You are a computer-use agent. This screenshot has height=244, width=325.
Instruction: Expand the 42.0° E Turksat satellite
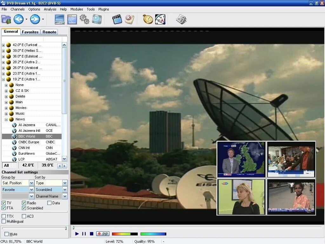pyautogui.click(x=3, y=45)
